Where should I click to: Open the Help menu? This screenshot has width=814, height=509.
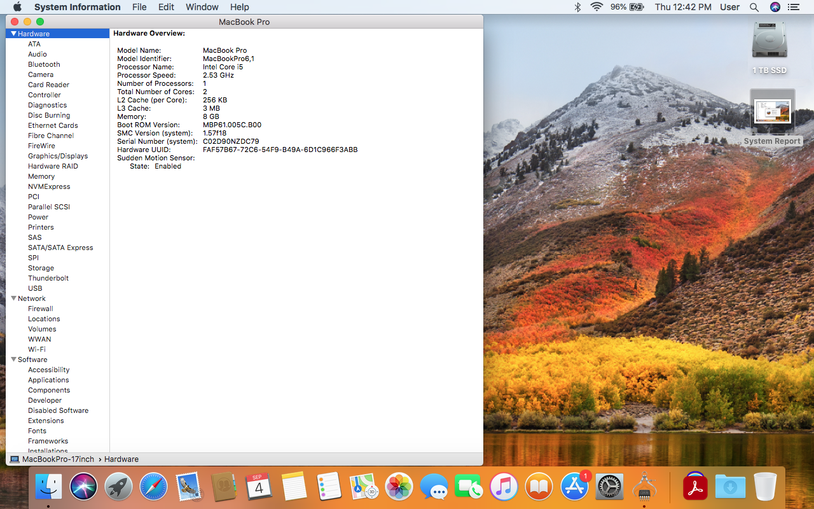pos(240,7)
